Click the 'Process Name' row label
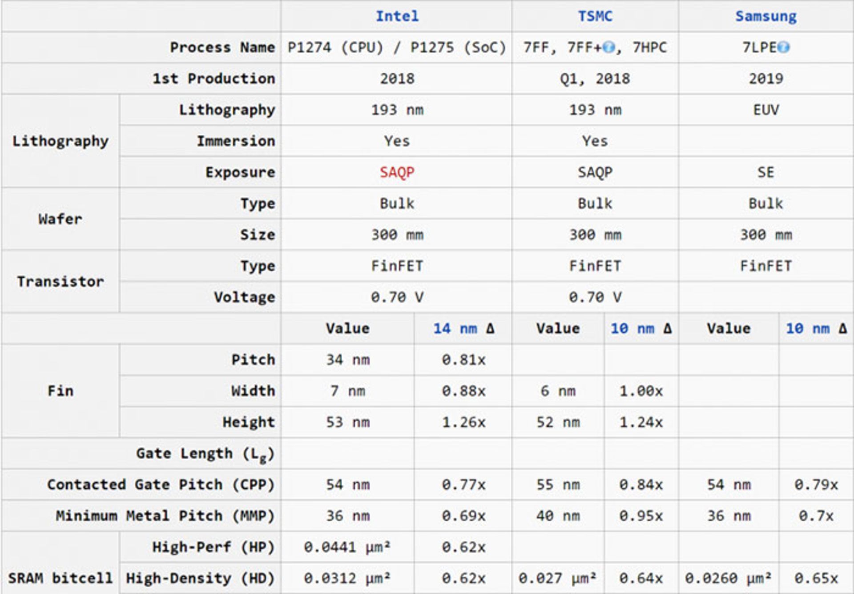This screenshot has width=854, height=594. click(222, 48)
